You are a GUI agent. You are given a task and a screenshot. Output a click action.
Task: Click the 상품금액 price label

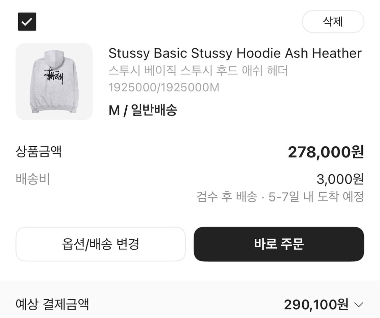click(x=39, y=152)
